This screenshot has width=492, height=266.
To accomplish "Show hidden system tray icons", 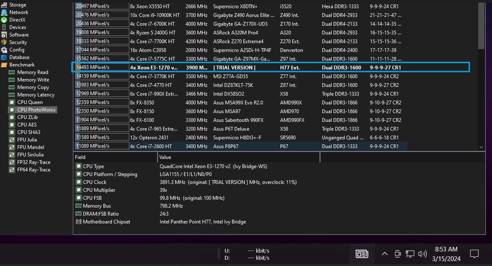I will (384, 254).
